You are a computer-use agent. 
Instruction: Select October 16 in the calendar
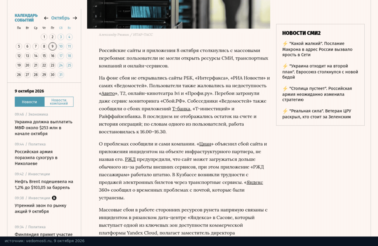tap(52, 56)
